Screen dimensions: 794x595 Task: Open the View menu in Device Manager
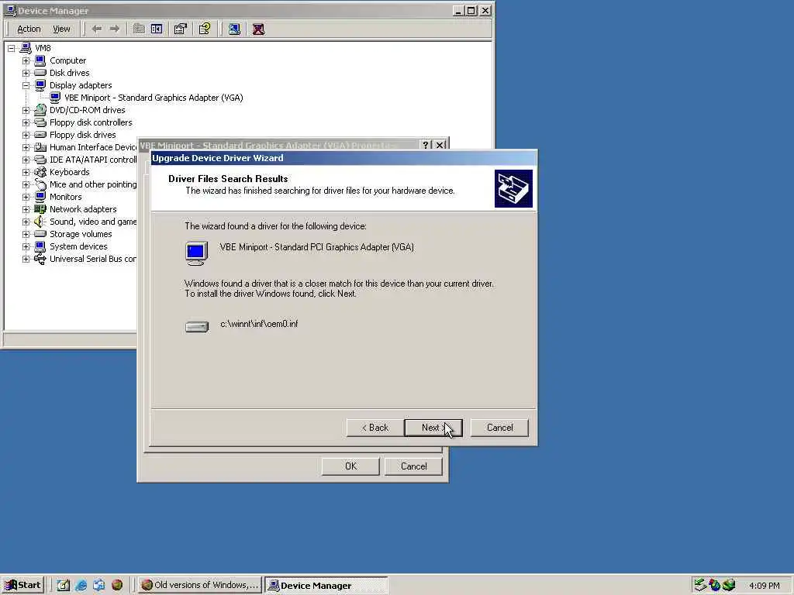61,29
